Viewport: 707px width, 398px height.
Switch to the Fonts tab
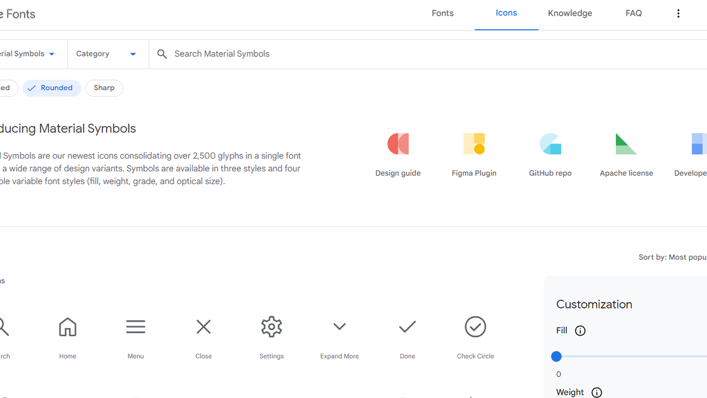442,13
